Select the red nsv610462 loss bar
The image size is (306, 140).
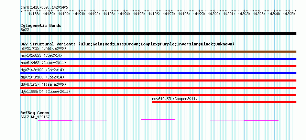(158, 66)
